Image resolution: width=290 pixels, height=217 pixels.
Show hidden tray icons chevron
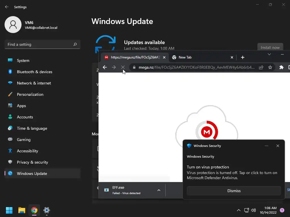pyautogui.click(x=239, y=210)
